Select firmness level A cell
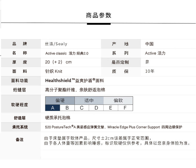 (53, 108)
